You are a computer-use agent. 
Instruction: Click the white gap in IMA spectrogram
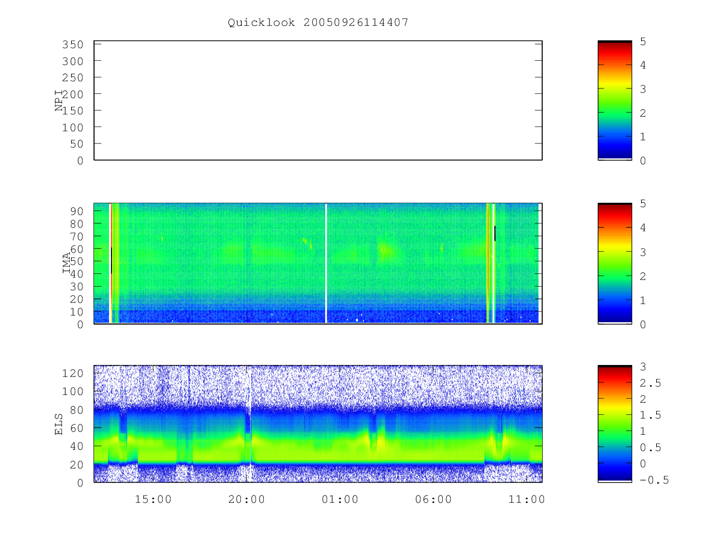click(x=326, y=263)
